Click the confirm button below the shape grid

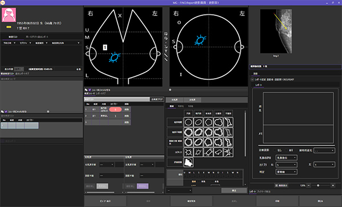click(x=234, y=190)
